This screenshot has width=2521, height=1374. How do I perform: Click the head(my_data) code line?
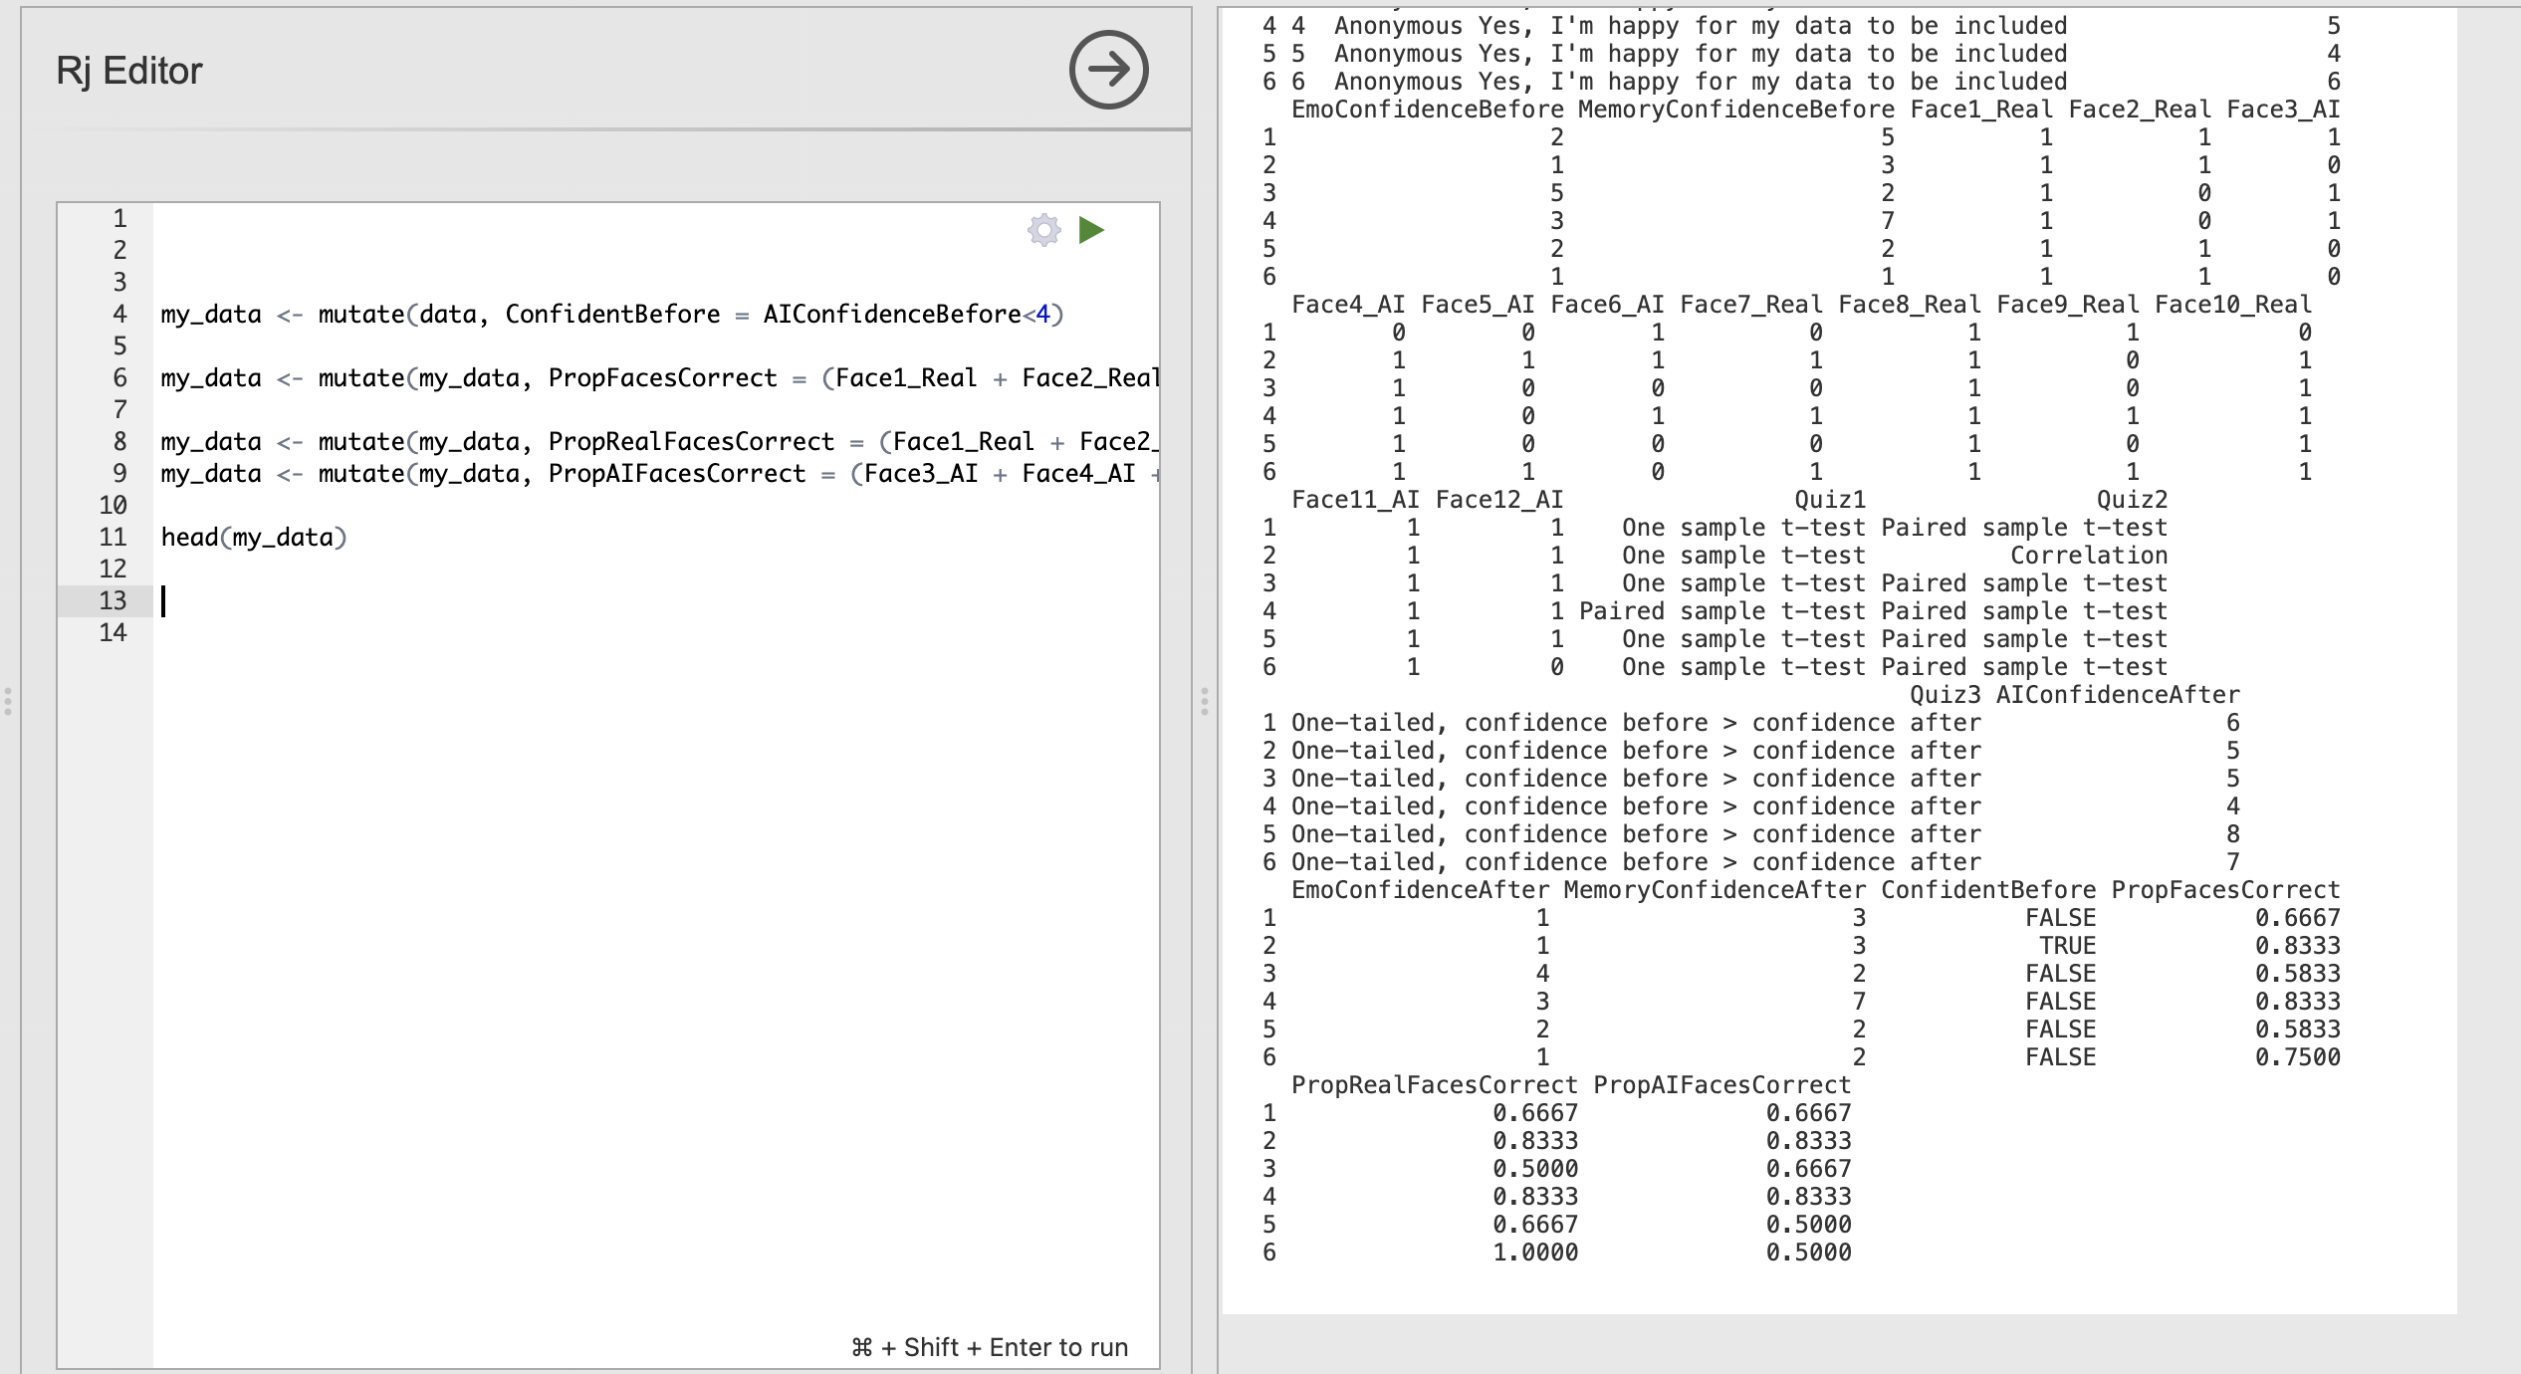click(x=254, y=538)
